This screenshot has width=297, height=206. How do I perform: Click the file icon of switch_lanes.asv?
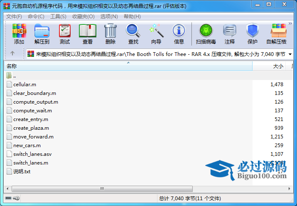click(9, 154)
